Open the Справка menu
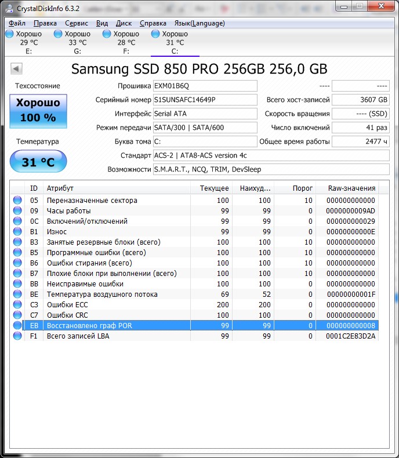Image resolution: width=399 pixels, height=458 pixels. 153,23
